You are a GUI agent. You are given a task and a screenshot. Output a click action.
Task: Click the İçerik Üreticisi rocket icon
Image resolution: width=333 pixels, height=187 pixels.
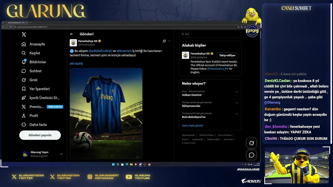(24, 98)
